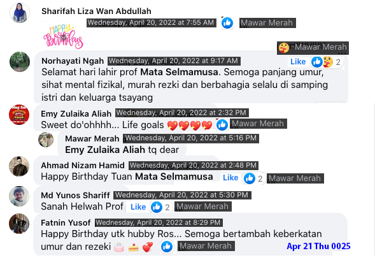
Task: Open Mawar Merah reply author name
Action: (92, 139)
